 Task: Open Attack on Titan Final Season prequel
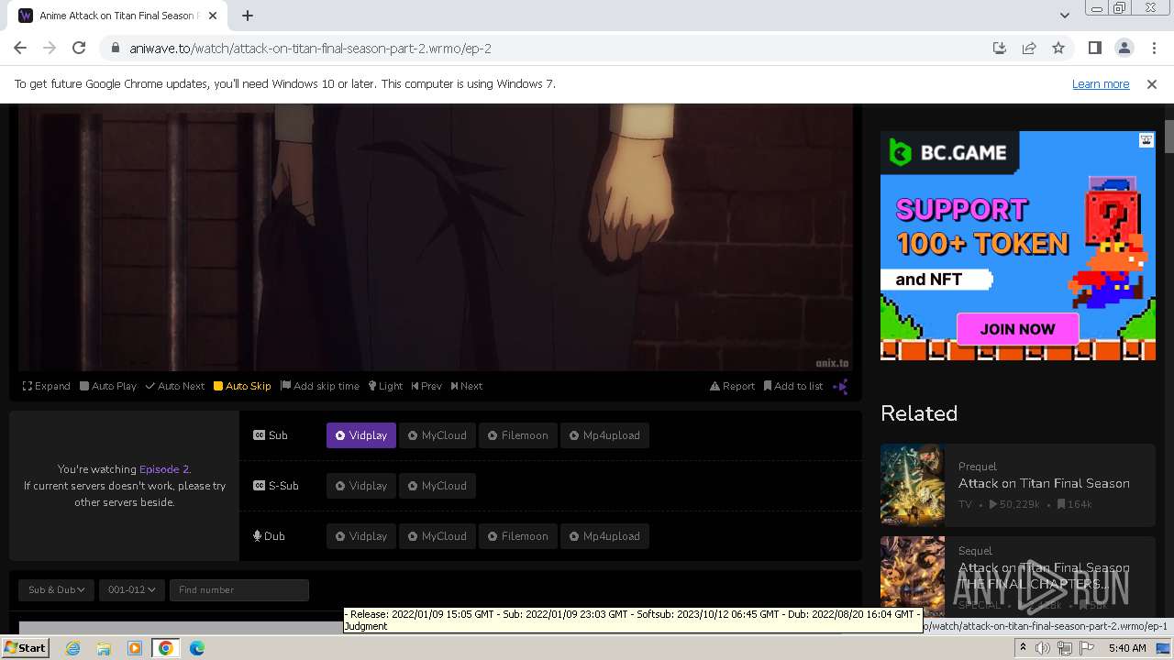tap(1044, 483)
